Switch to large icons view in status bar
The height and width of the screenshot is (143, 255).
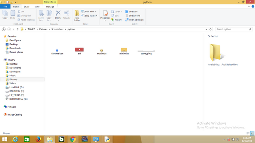[252, 133]
